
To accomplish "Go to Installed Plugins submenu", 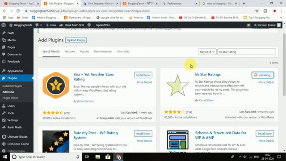I will 12,86.
